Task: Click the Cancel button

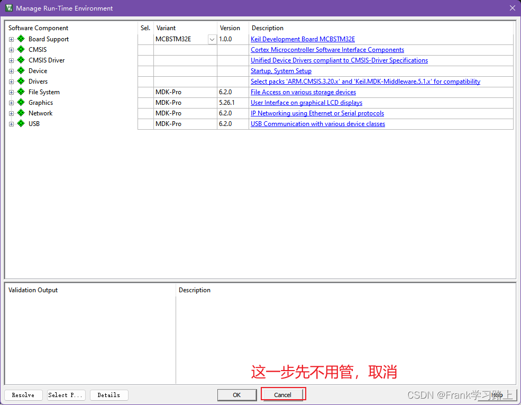Action: [x=282, y=395]
